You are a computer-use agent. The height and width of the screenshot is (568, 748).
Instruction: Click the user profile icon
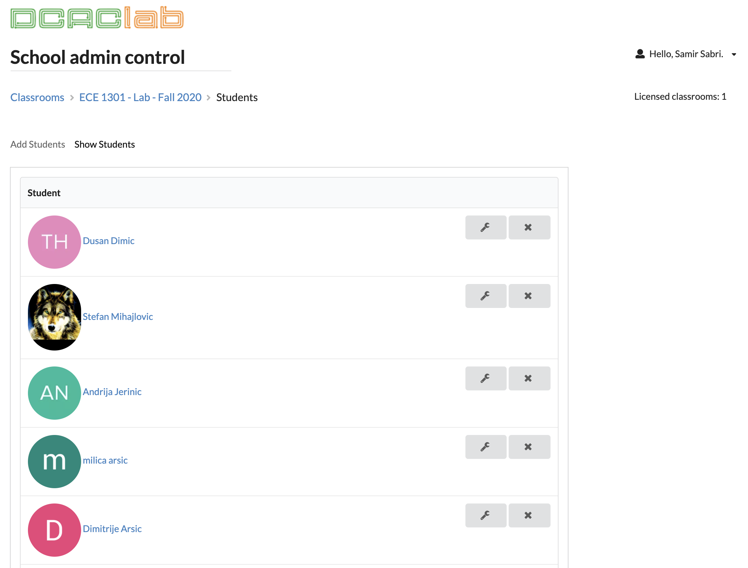[640, 54]
